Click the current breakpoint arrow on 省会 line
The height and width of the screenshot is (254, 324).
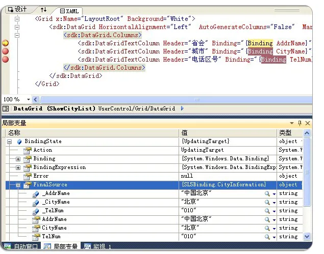6,43
